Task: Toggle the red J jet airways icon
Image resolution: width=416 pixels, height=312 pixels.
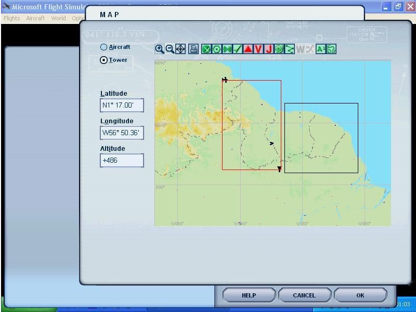Action: click(269, 49)
